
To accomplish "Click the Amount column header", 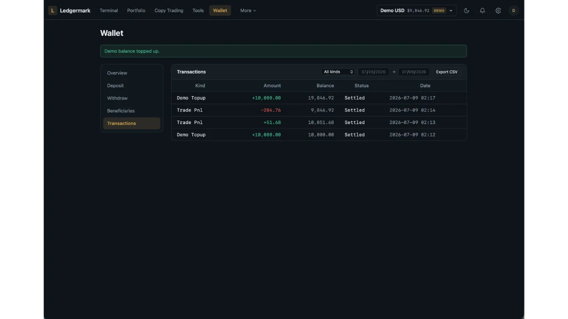I will click(272, 86).
